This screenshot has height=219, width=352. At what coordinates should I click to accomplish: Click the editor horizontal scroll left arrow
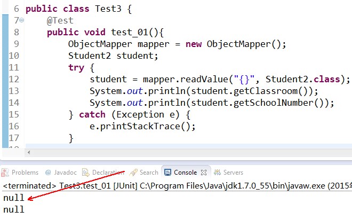tap(29, 152)
